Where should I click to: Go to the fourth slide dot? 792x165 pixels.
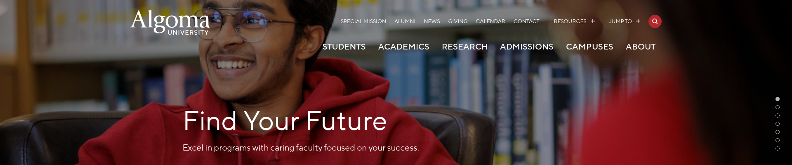(x=778, y=124)
